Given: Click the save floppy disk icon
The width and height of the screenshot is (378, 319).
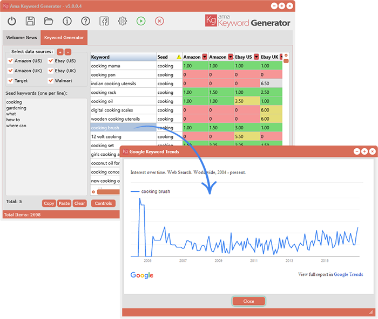Looking at the screenshot, I should click(30, 21).
